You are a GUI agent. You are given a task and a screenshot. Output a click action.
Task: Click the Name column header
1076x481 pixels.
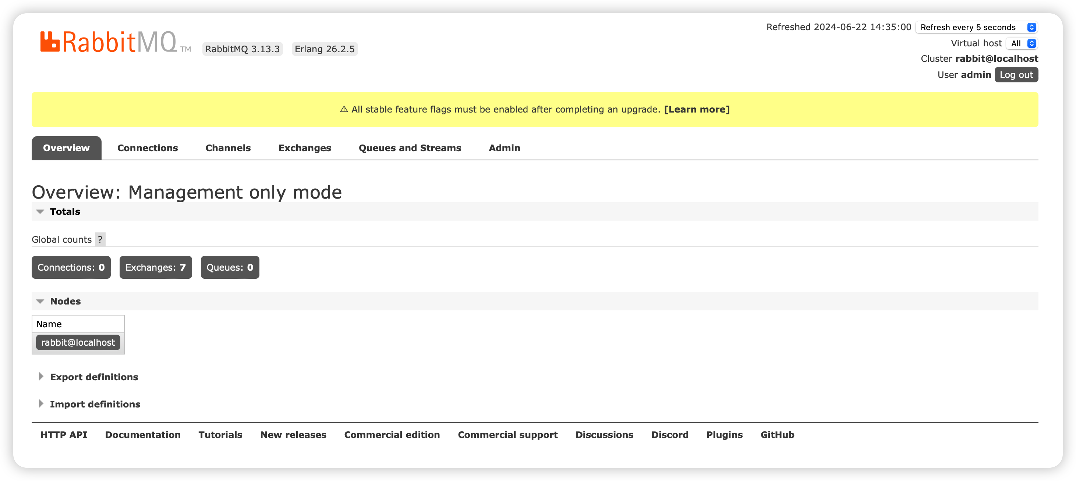coord(49,324)
